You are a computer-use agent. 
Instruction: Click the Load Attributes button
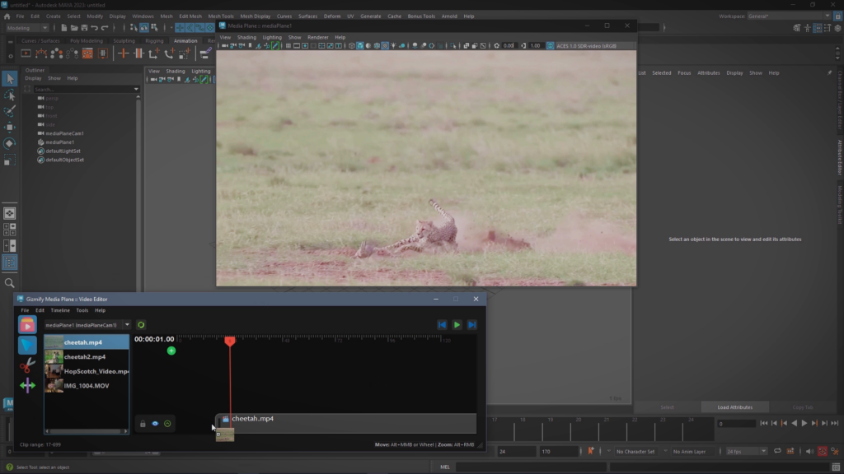pyautogui.click(x=734, y=407)
